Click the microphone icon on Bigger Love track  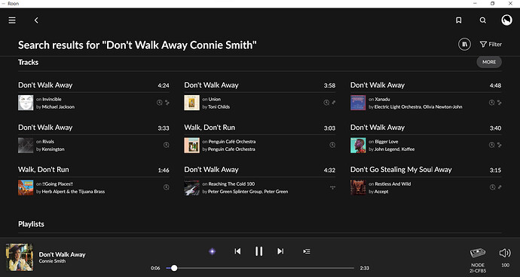500,145
